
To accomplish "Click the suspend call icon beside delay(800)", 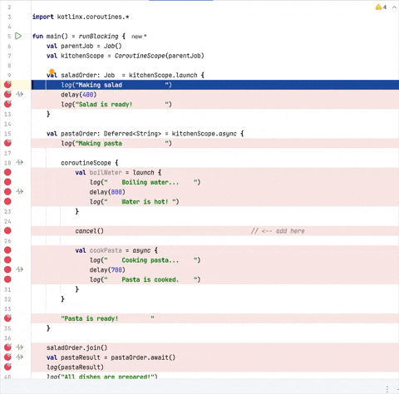I will 19,191.
